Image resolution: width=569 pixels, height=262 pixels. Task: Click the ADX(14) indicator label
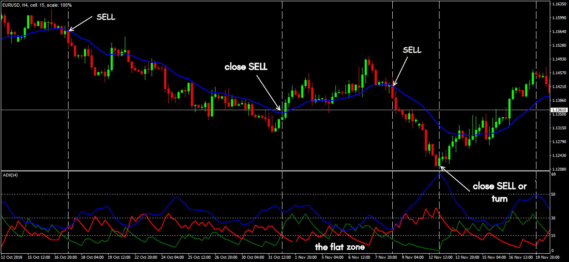coord(10,175)
